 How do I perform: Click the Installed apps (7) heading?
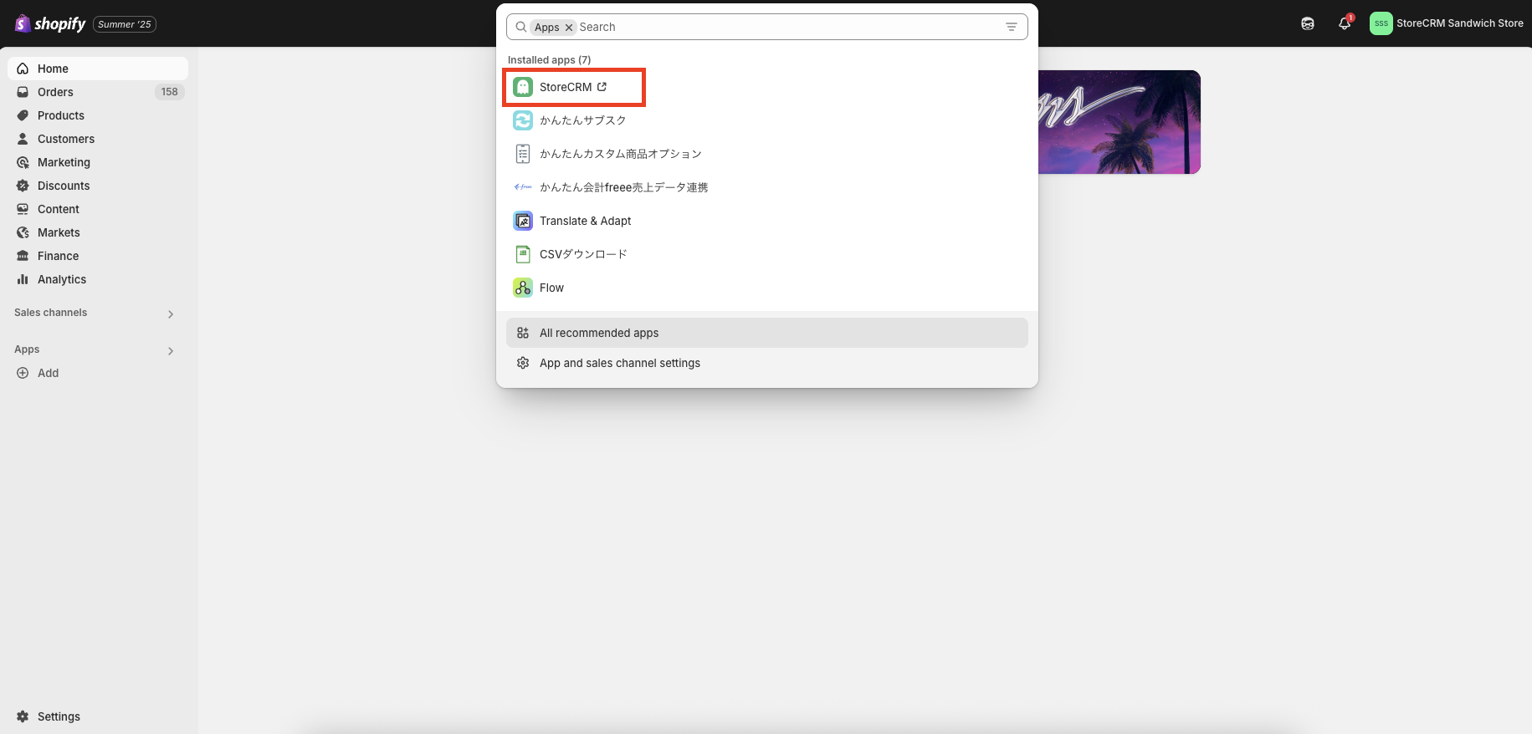(549, 60)
